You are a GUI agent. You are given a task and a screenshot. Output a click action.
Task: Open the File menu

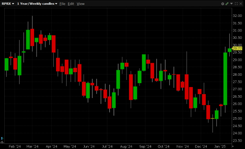[62, 4]
